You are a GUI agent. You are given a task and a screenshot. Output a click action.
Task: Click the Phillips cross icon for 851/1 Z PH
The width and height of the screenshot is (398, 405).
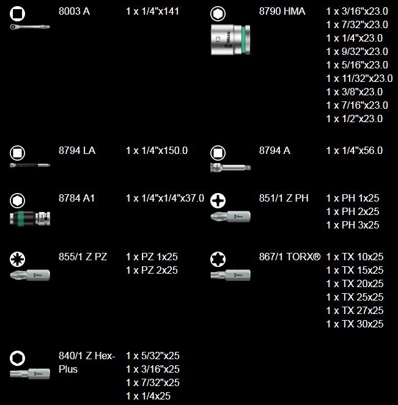[218, 200]
